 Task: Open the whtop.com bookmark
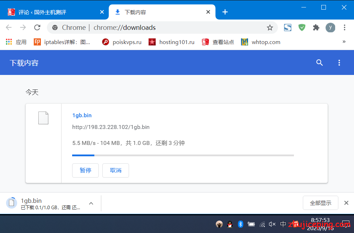(261, 42)
